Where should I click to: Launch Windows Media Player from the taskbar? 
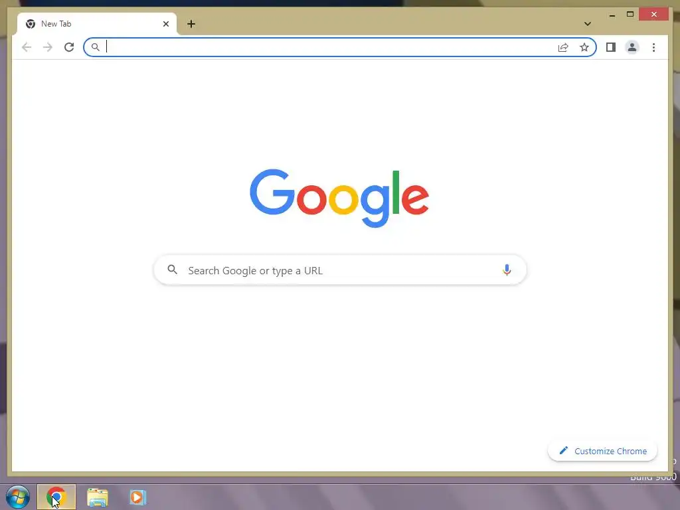click(138, 497)
